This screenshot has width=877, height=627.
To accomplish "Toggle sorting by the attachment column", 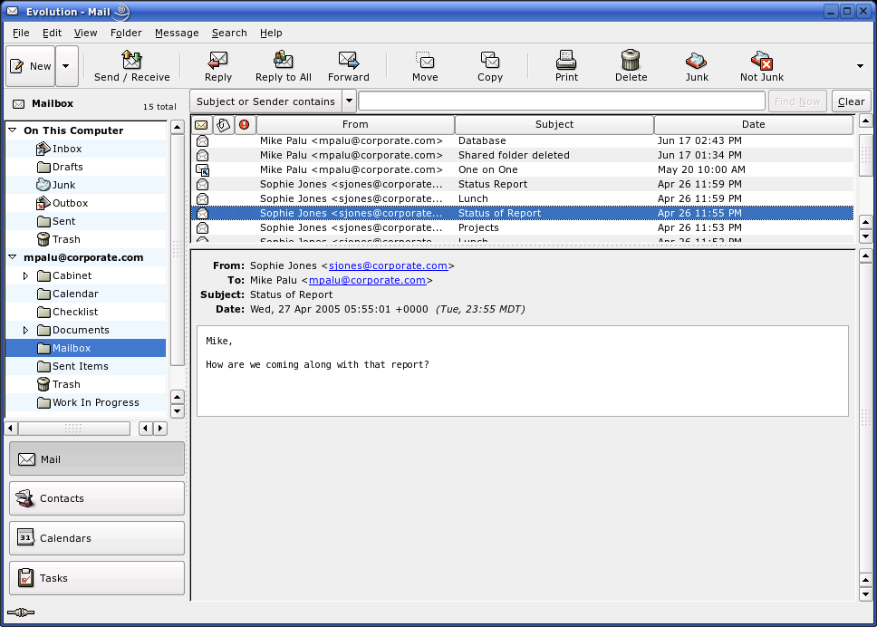I will click(x=223, y=124).
